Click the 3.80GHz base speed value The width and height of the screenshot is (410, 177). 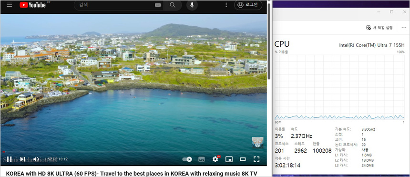[368, 129]
